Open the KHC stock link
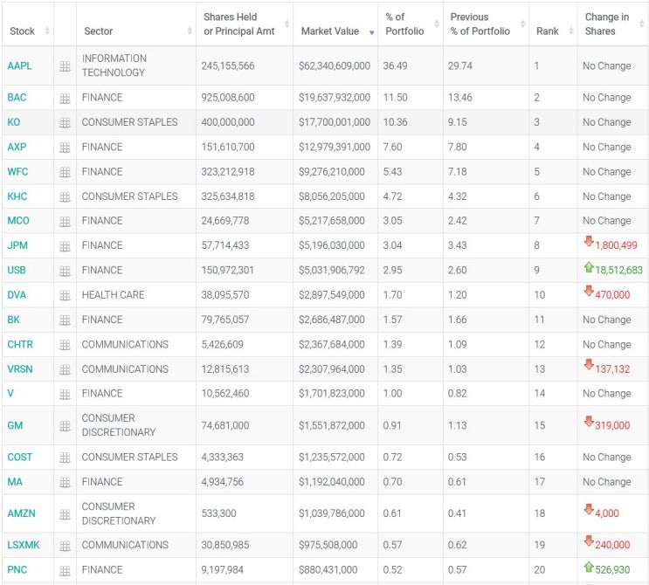This screenshot has width=649, height=585. tap(17, 196)
